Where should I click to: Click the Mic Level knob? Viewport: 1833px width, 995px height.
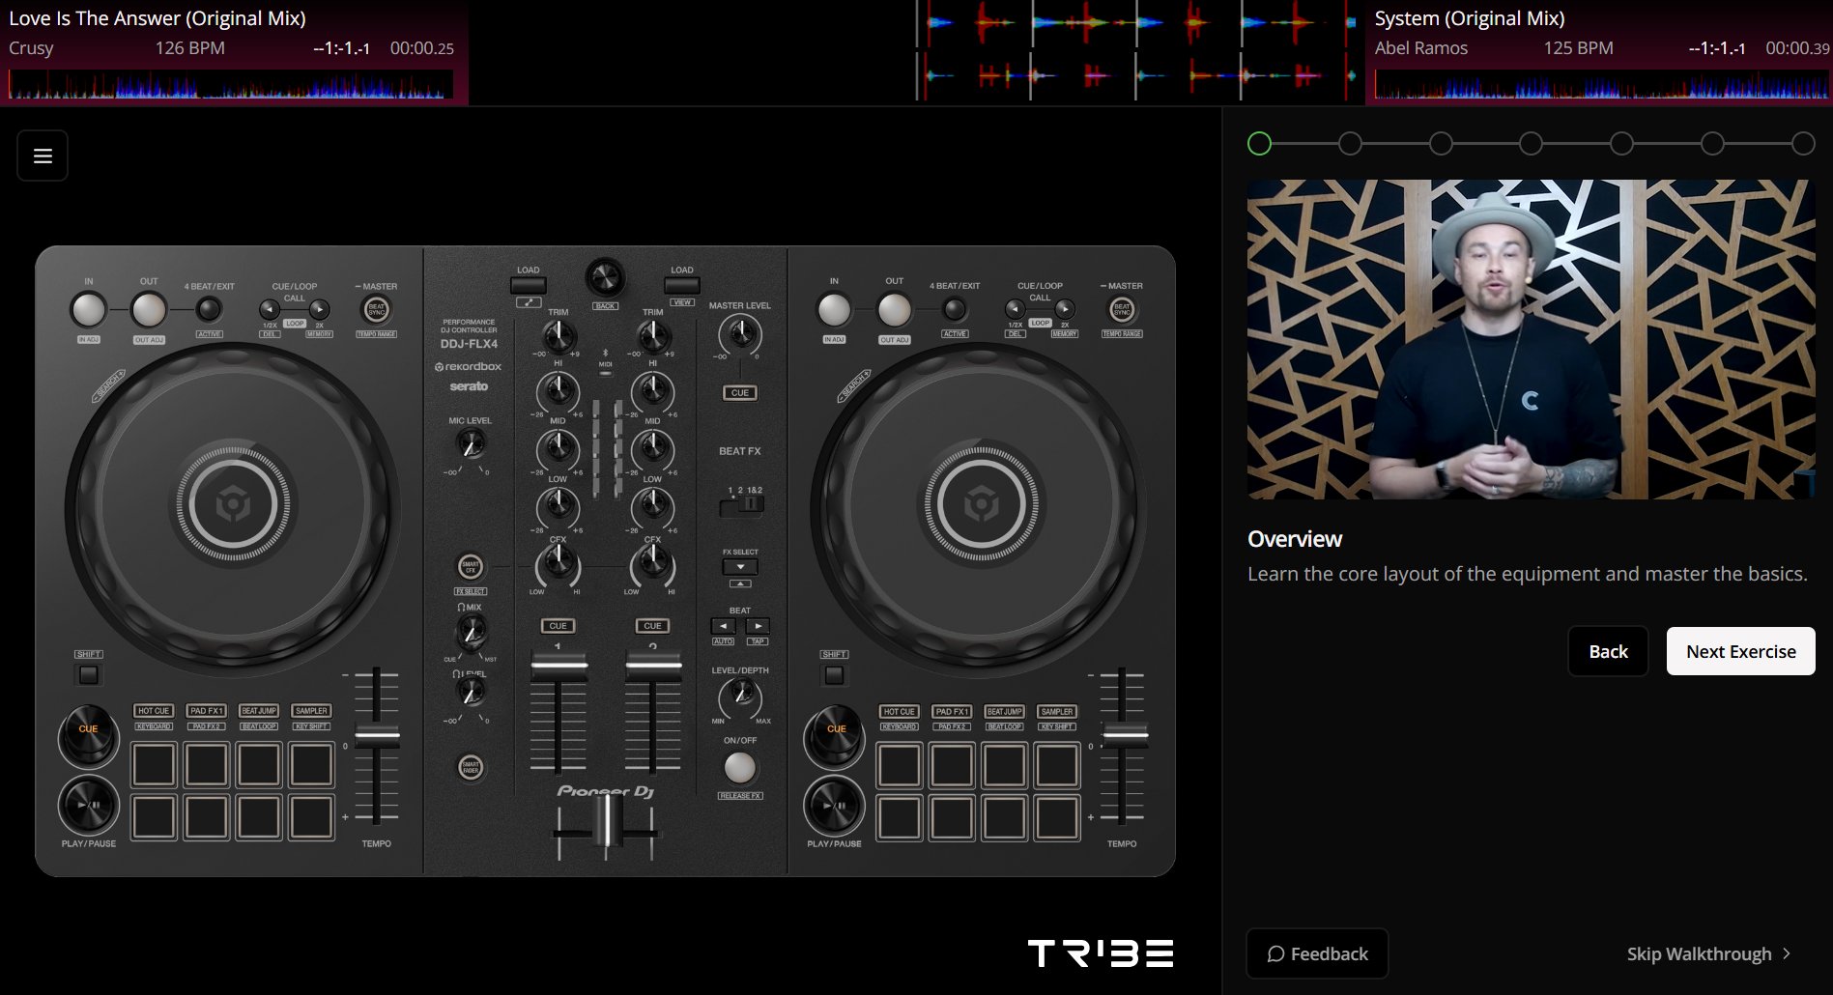pyautogui.click(x=470, y=444)
